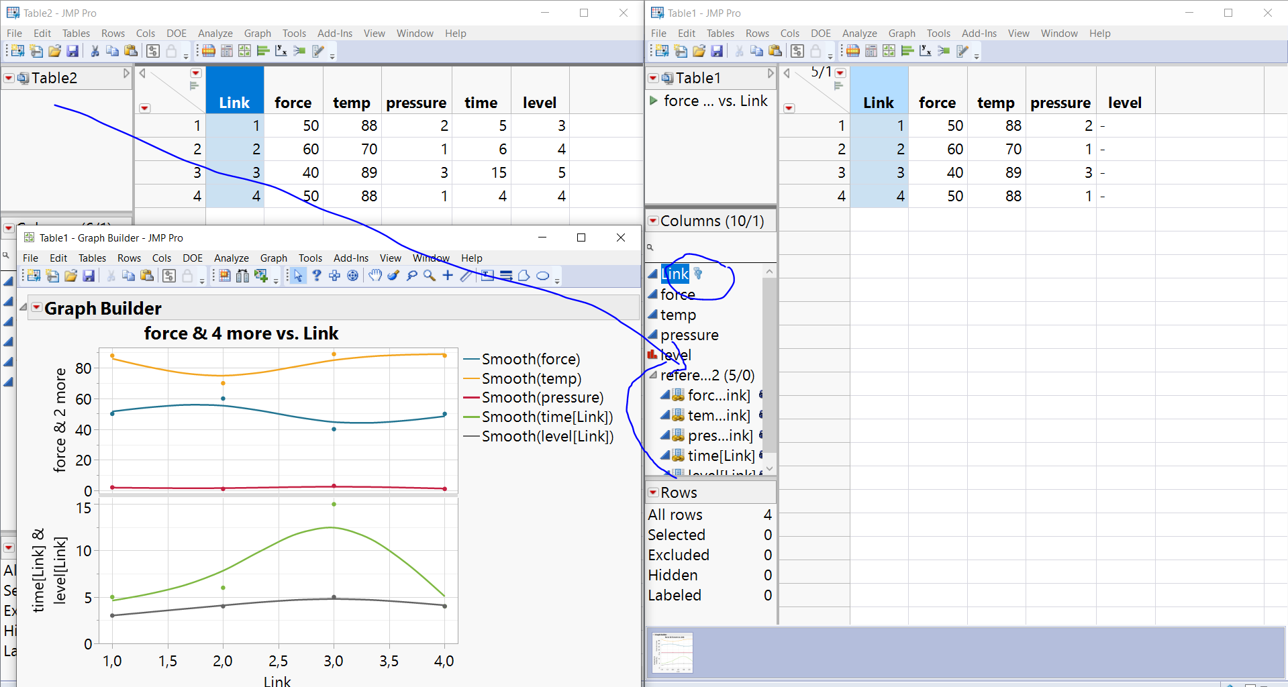Click the Fit Y by X icon in Table2 toolbar
The width and height of the screenshot is (1288, 687).
pyautogui.click(x=281, y=51)
